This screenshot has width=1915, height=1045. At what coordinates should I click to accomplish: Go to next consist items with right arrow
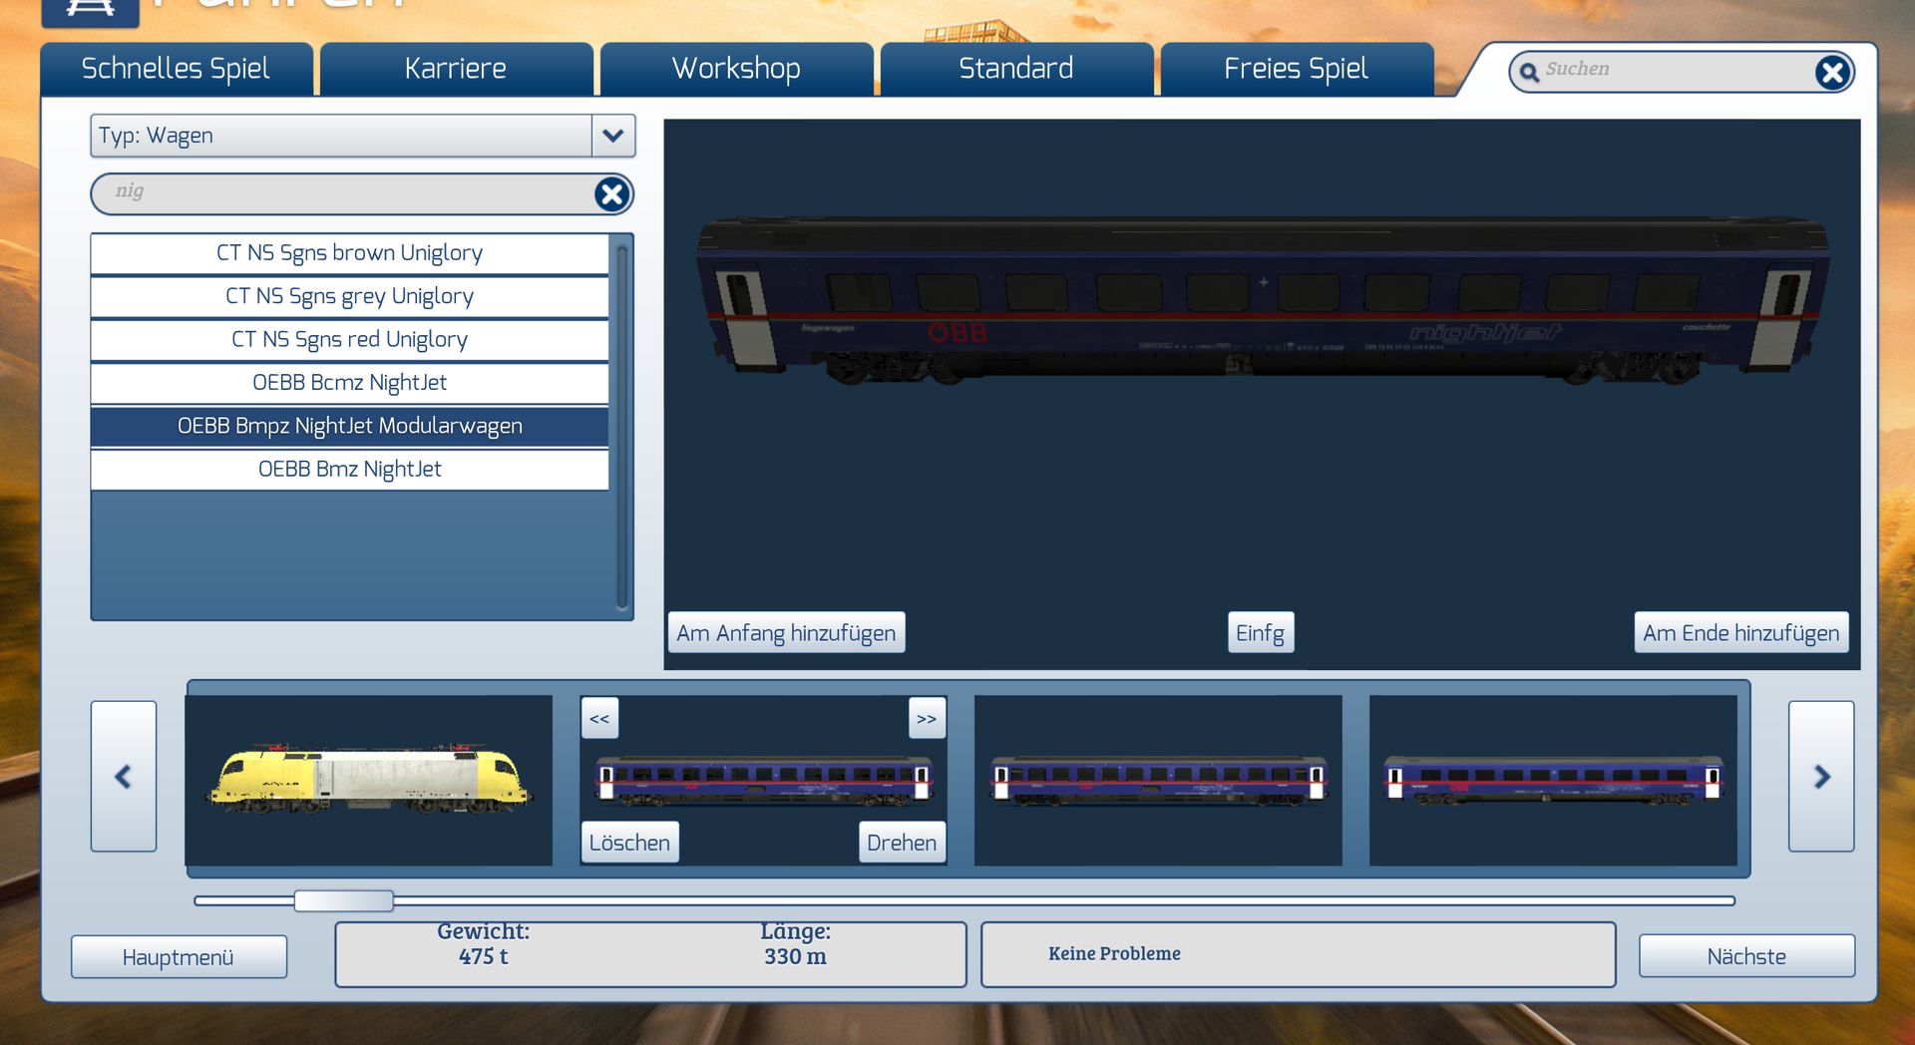click(x=1821, y=776)
